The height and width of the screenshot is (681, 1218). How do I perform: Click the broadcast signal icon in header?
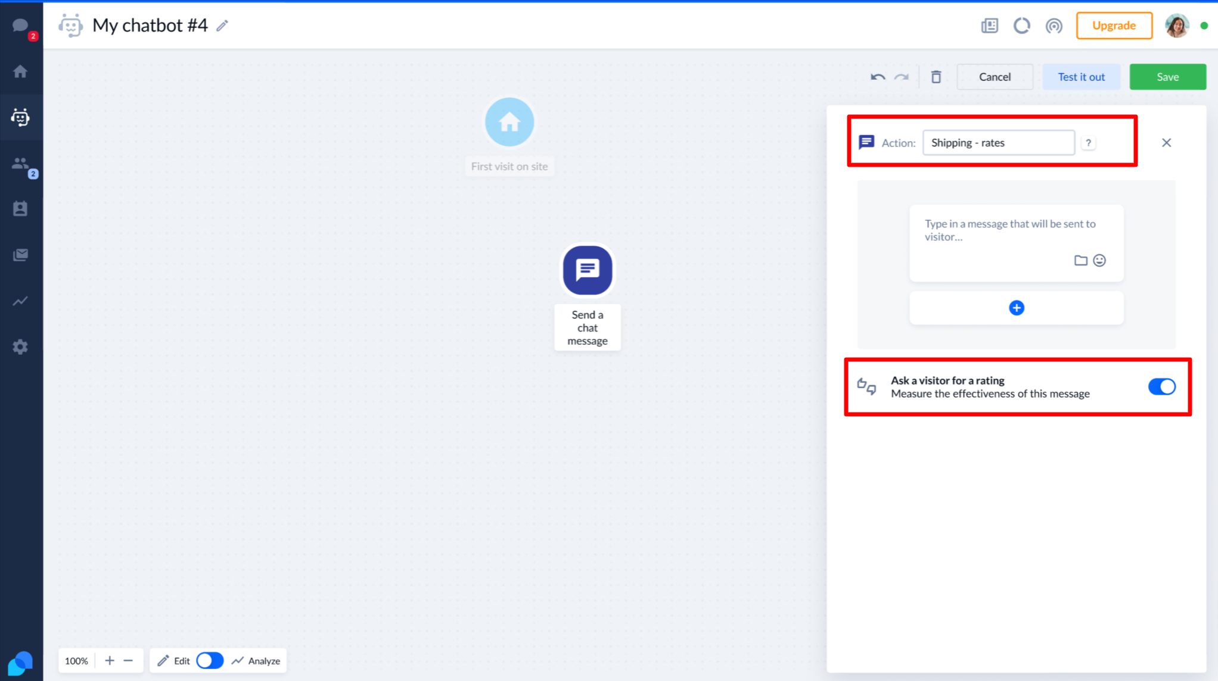1054,26
